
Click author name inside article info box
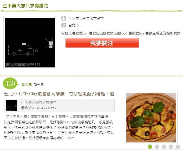39,103
